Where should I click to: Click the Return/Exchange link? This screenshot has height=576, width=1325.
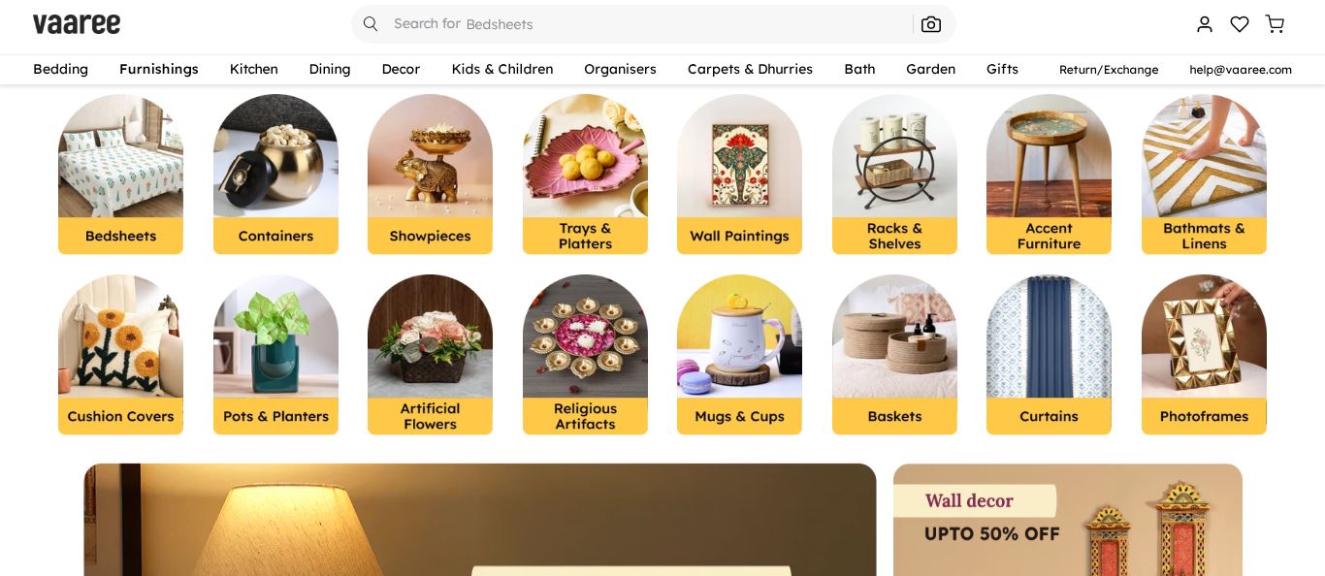[x=1109, y=70]
